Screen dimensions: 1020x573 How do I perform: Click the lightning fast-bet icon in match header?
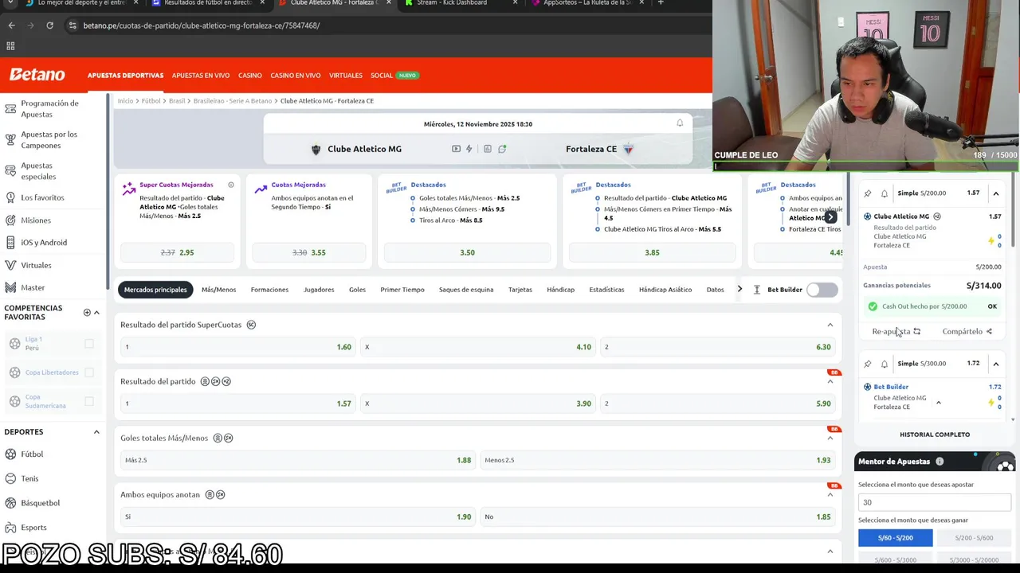[469, 149]
